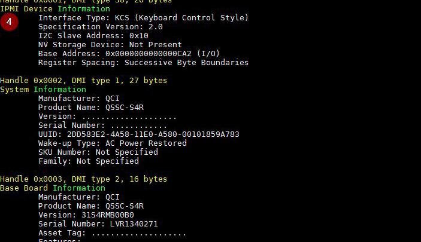The width and height of the screenshot is (421, 242).
Task: Click the I2C Slave Address 0x10 text
Action: click(x=93, y=36)
